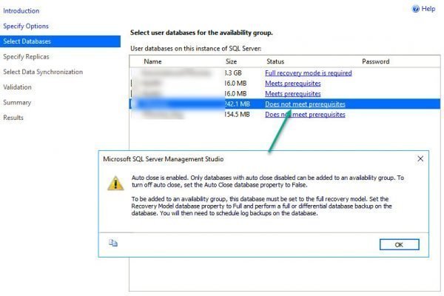This screenshot has height=296, width=444.
Task: Open the Help link
Action: [428, 9]
